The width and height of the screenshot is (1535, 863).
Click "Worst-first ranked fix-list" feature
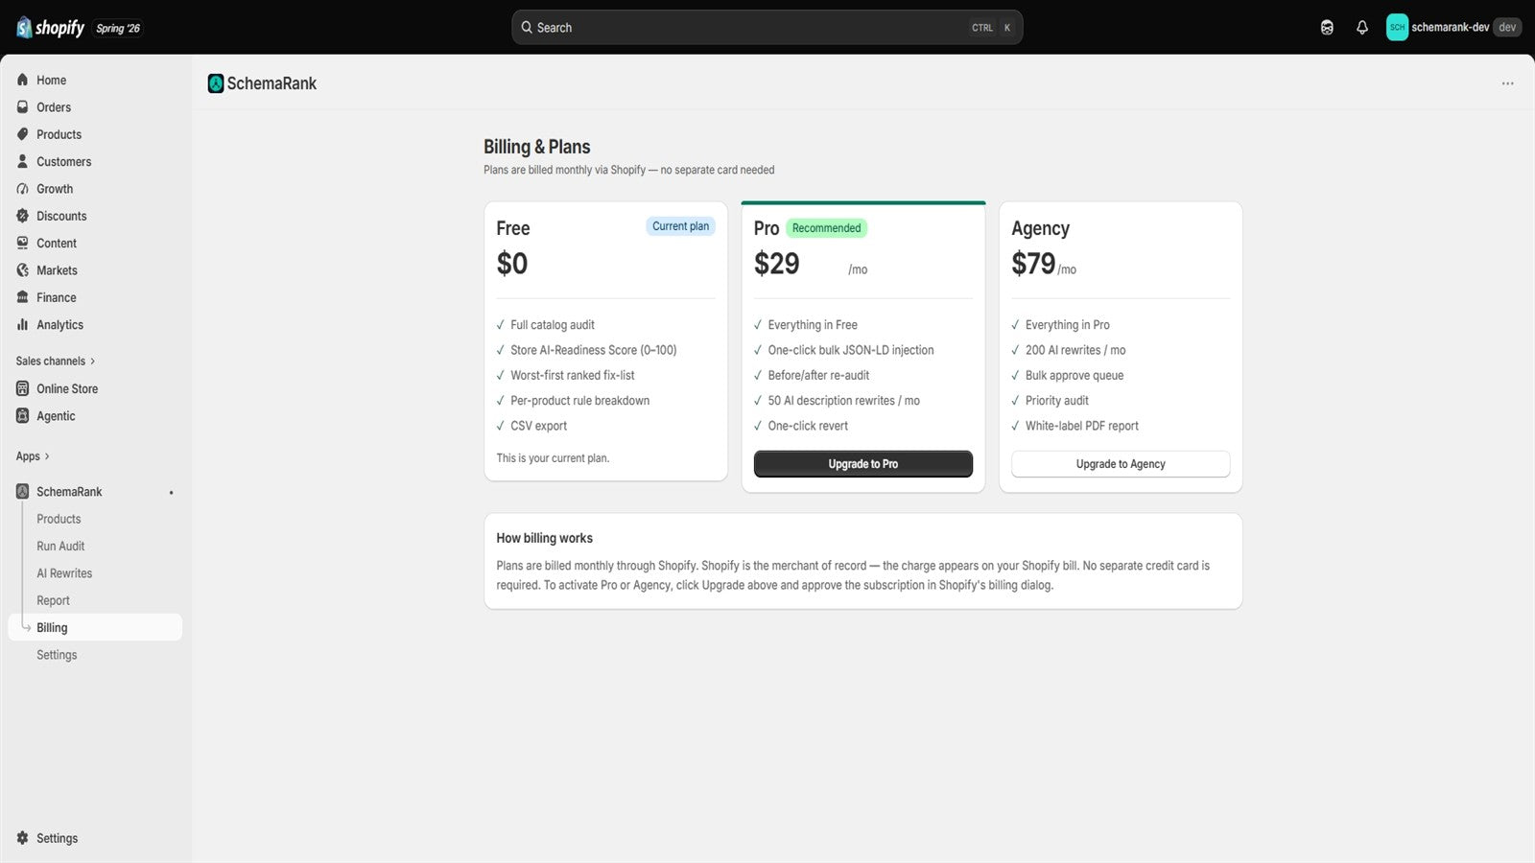pos(573,376)
